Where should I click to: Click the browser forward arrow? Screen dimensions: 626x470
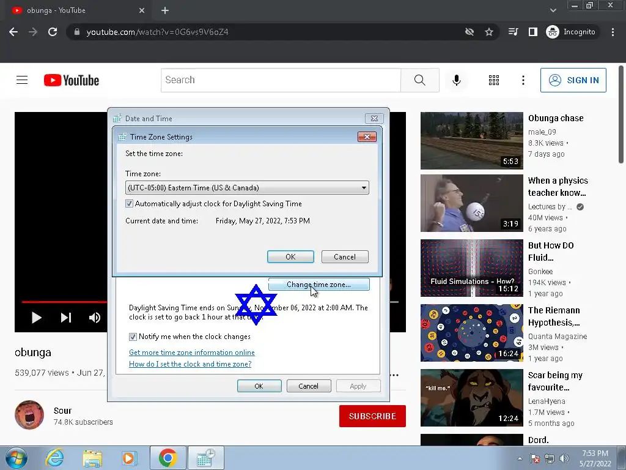pyautogui.click(x=33, y=32)
